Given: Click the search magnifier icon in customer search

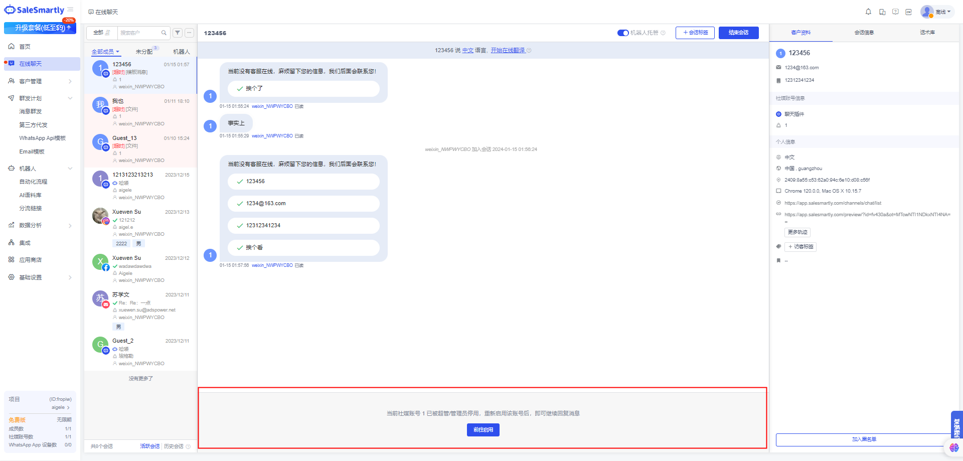Looking at the screenshot, I should 164,33.
